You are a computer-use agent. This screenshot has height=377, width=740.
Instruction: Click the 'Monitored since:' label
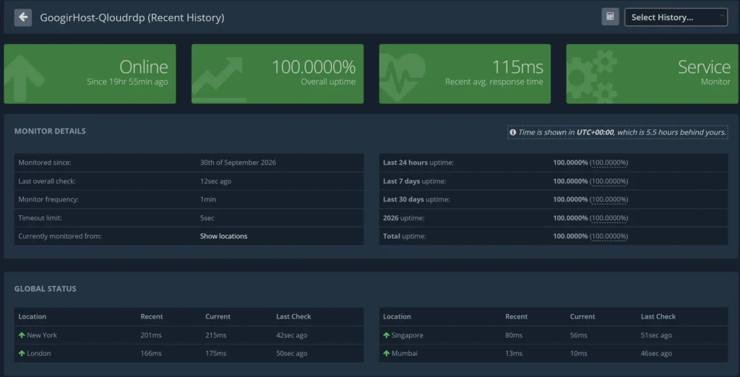click(45, 162)
